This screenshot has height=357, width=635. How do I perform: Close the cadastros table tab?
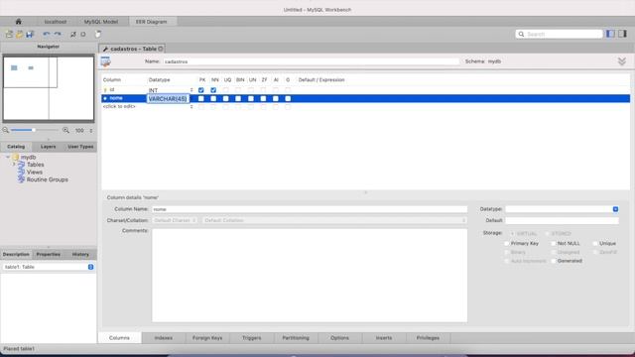click(161, 49)
